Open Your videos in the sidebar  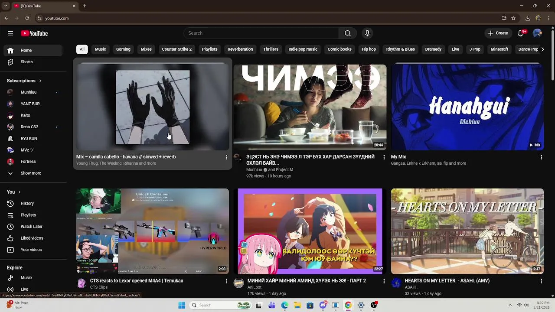coord(33,250)
